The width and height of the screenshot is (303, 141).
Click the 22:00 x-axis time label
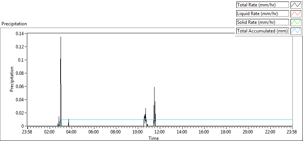point(270,132)
